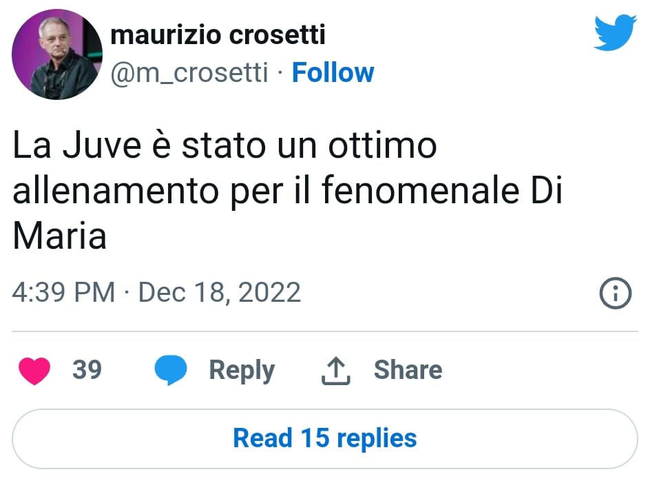648x483 pixels.
Task: Click the Twitter bird logo
Action: point(615,33)
